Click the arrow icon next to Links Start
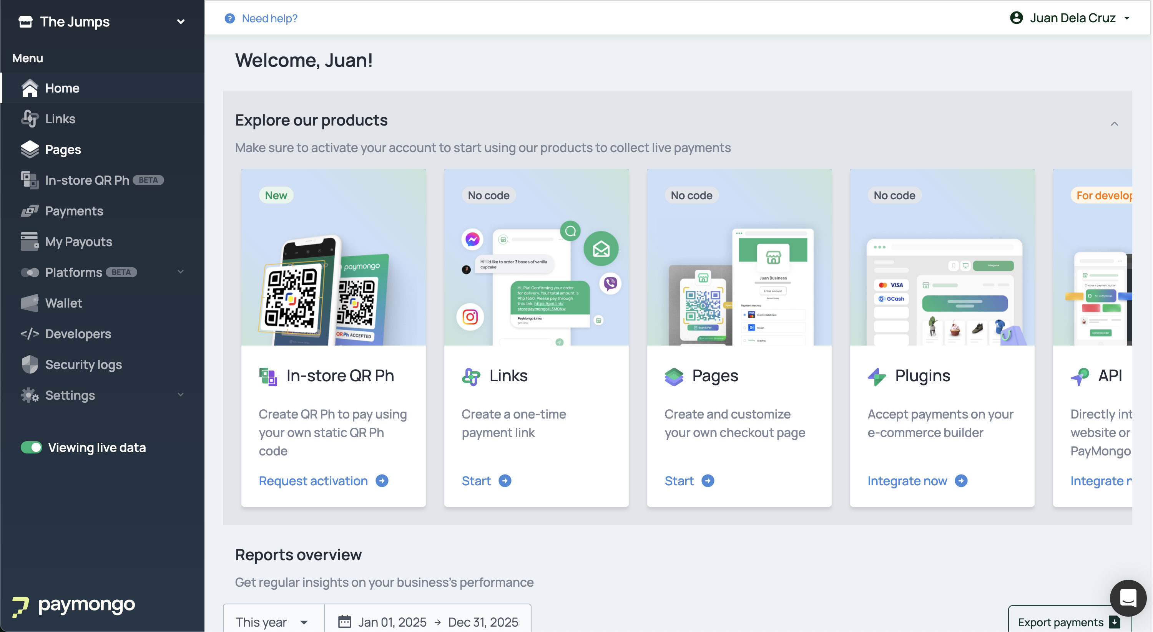This screenshot has width=1153, height=632. click(x=505, y=481)
